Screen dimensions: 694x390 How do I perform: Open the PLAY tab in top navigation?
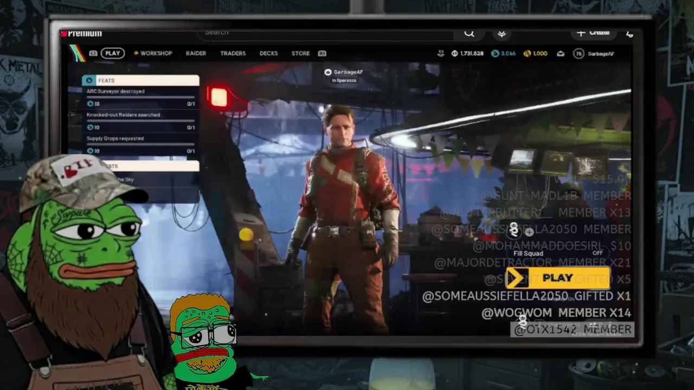[113, 53]
